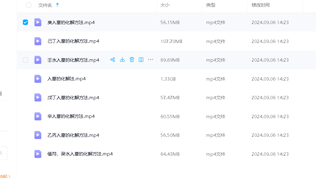Download the 壬水入墓的化解方法.mp4 file

(x=122, y=60)
